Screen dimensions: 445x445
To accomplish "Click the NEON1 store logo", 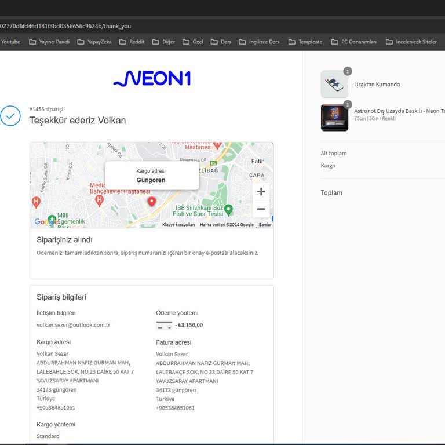I will click(x=152, y=78).
